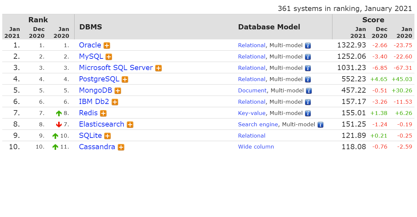The image size is (417, 217).
Task: Open info icon for Elasticsearch Multi-model
Action: point(320,125)
